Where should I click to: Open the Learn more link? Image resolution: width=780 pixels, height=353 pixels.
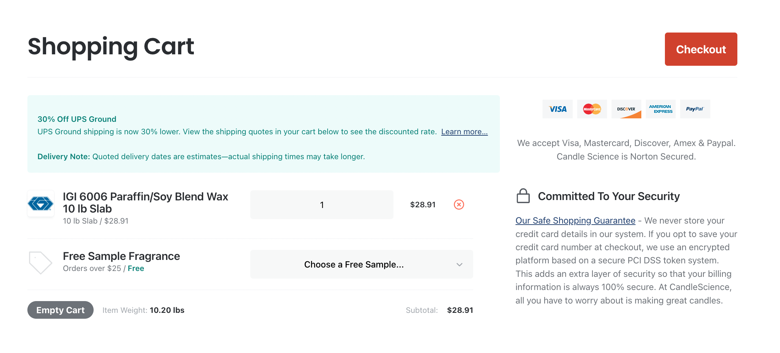click(x=464, y=132)
